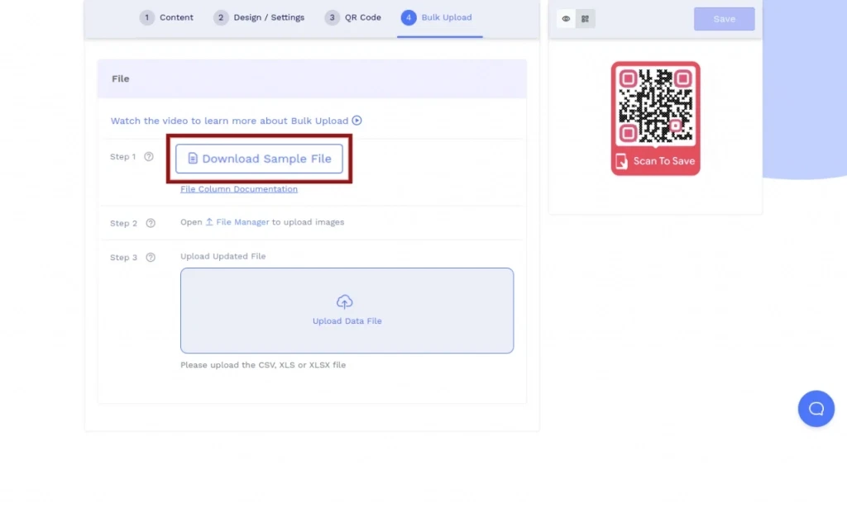This screenshot has width=847, height=508.
Task: Go to the Content step tab
Action: coord(167,17)
